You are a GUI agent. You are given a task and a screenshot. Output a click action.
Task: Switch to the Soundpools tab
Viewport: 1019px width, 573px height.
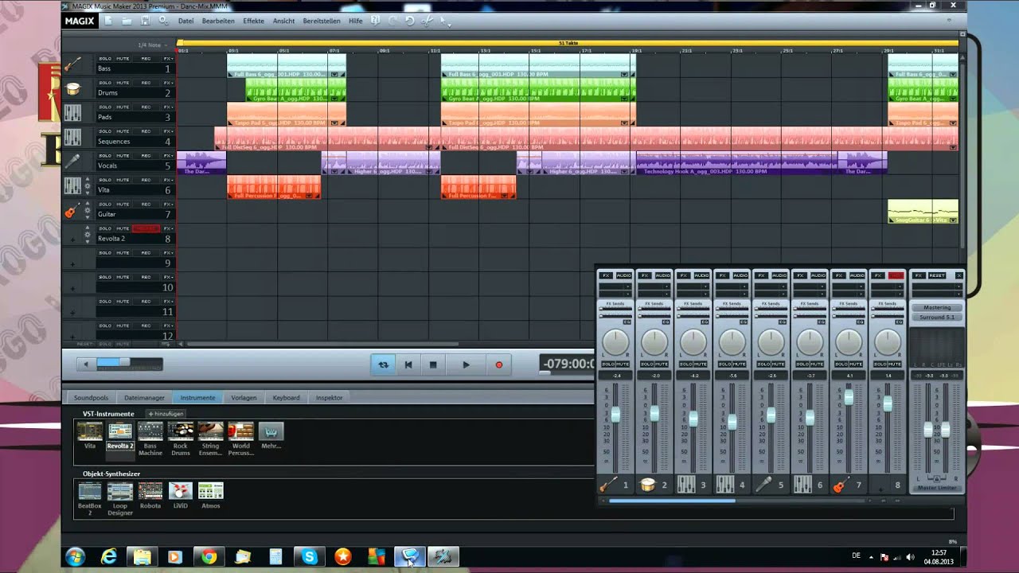click(x=91, y=397)
